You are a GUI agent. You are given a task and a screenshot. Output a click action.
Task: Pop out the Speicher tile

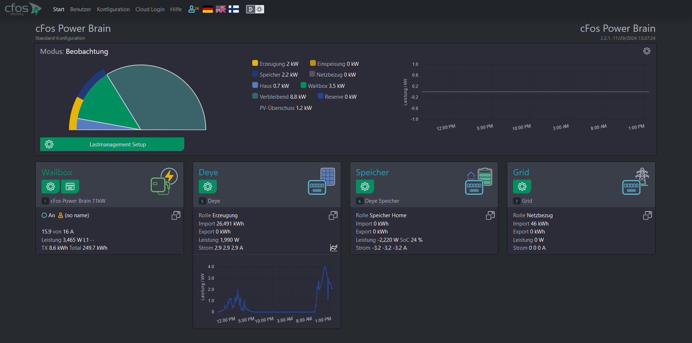pos(490,215)
